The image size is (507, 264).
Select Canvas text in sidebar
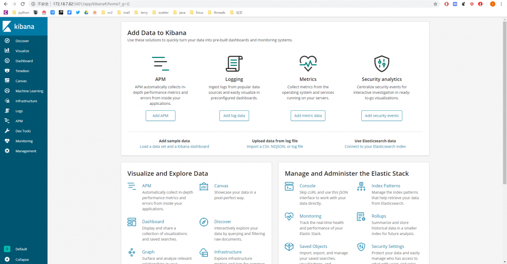pyautogui.click(x=21, y=81)
